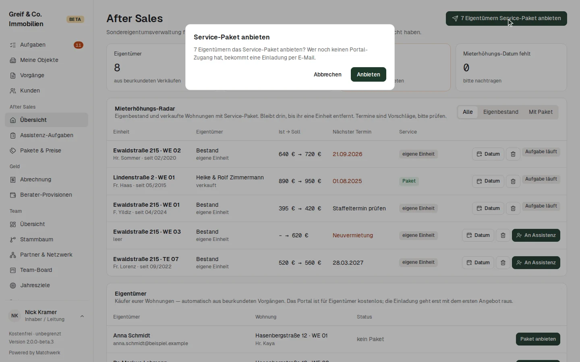Open the Vorgänge page
This screenshot has height=362, width=580.
click(x=46, y=76)
